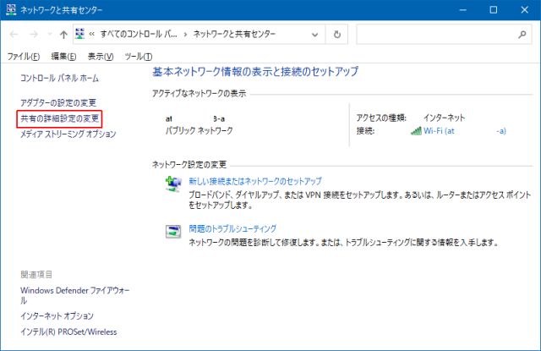
Task: Click the refresh button beside address bar
Action: 337,35
